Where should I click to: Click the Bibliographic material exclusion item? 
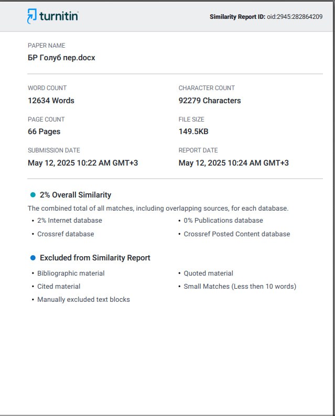coord(71,273)
